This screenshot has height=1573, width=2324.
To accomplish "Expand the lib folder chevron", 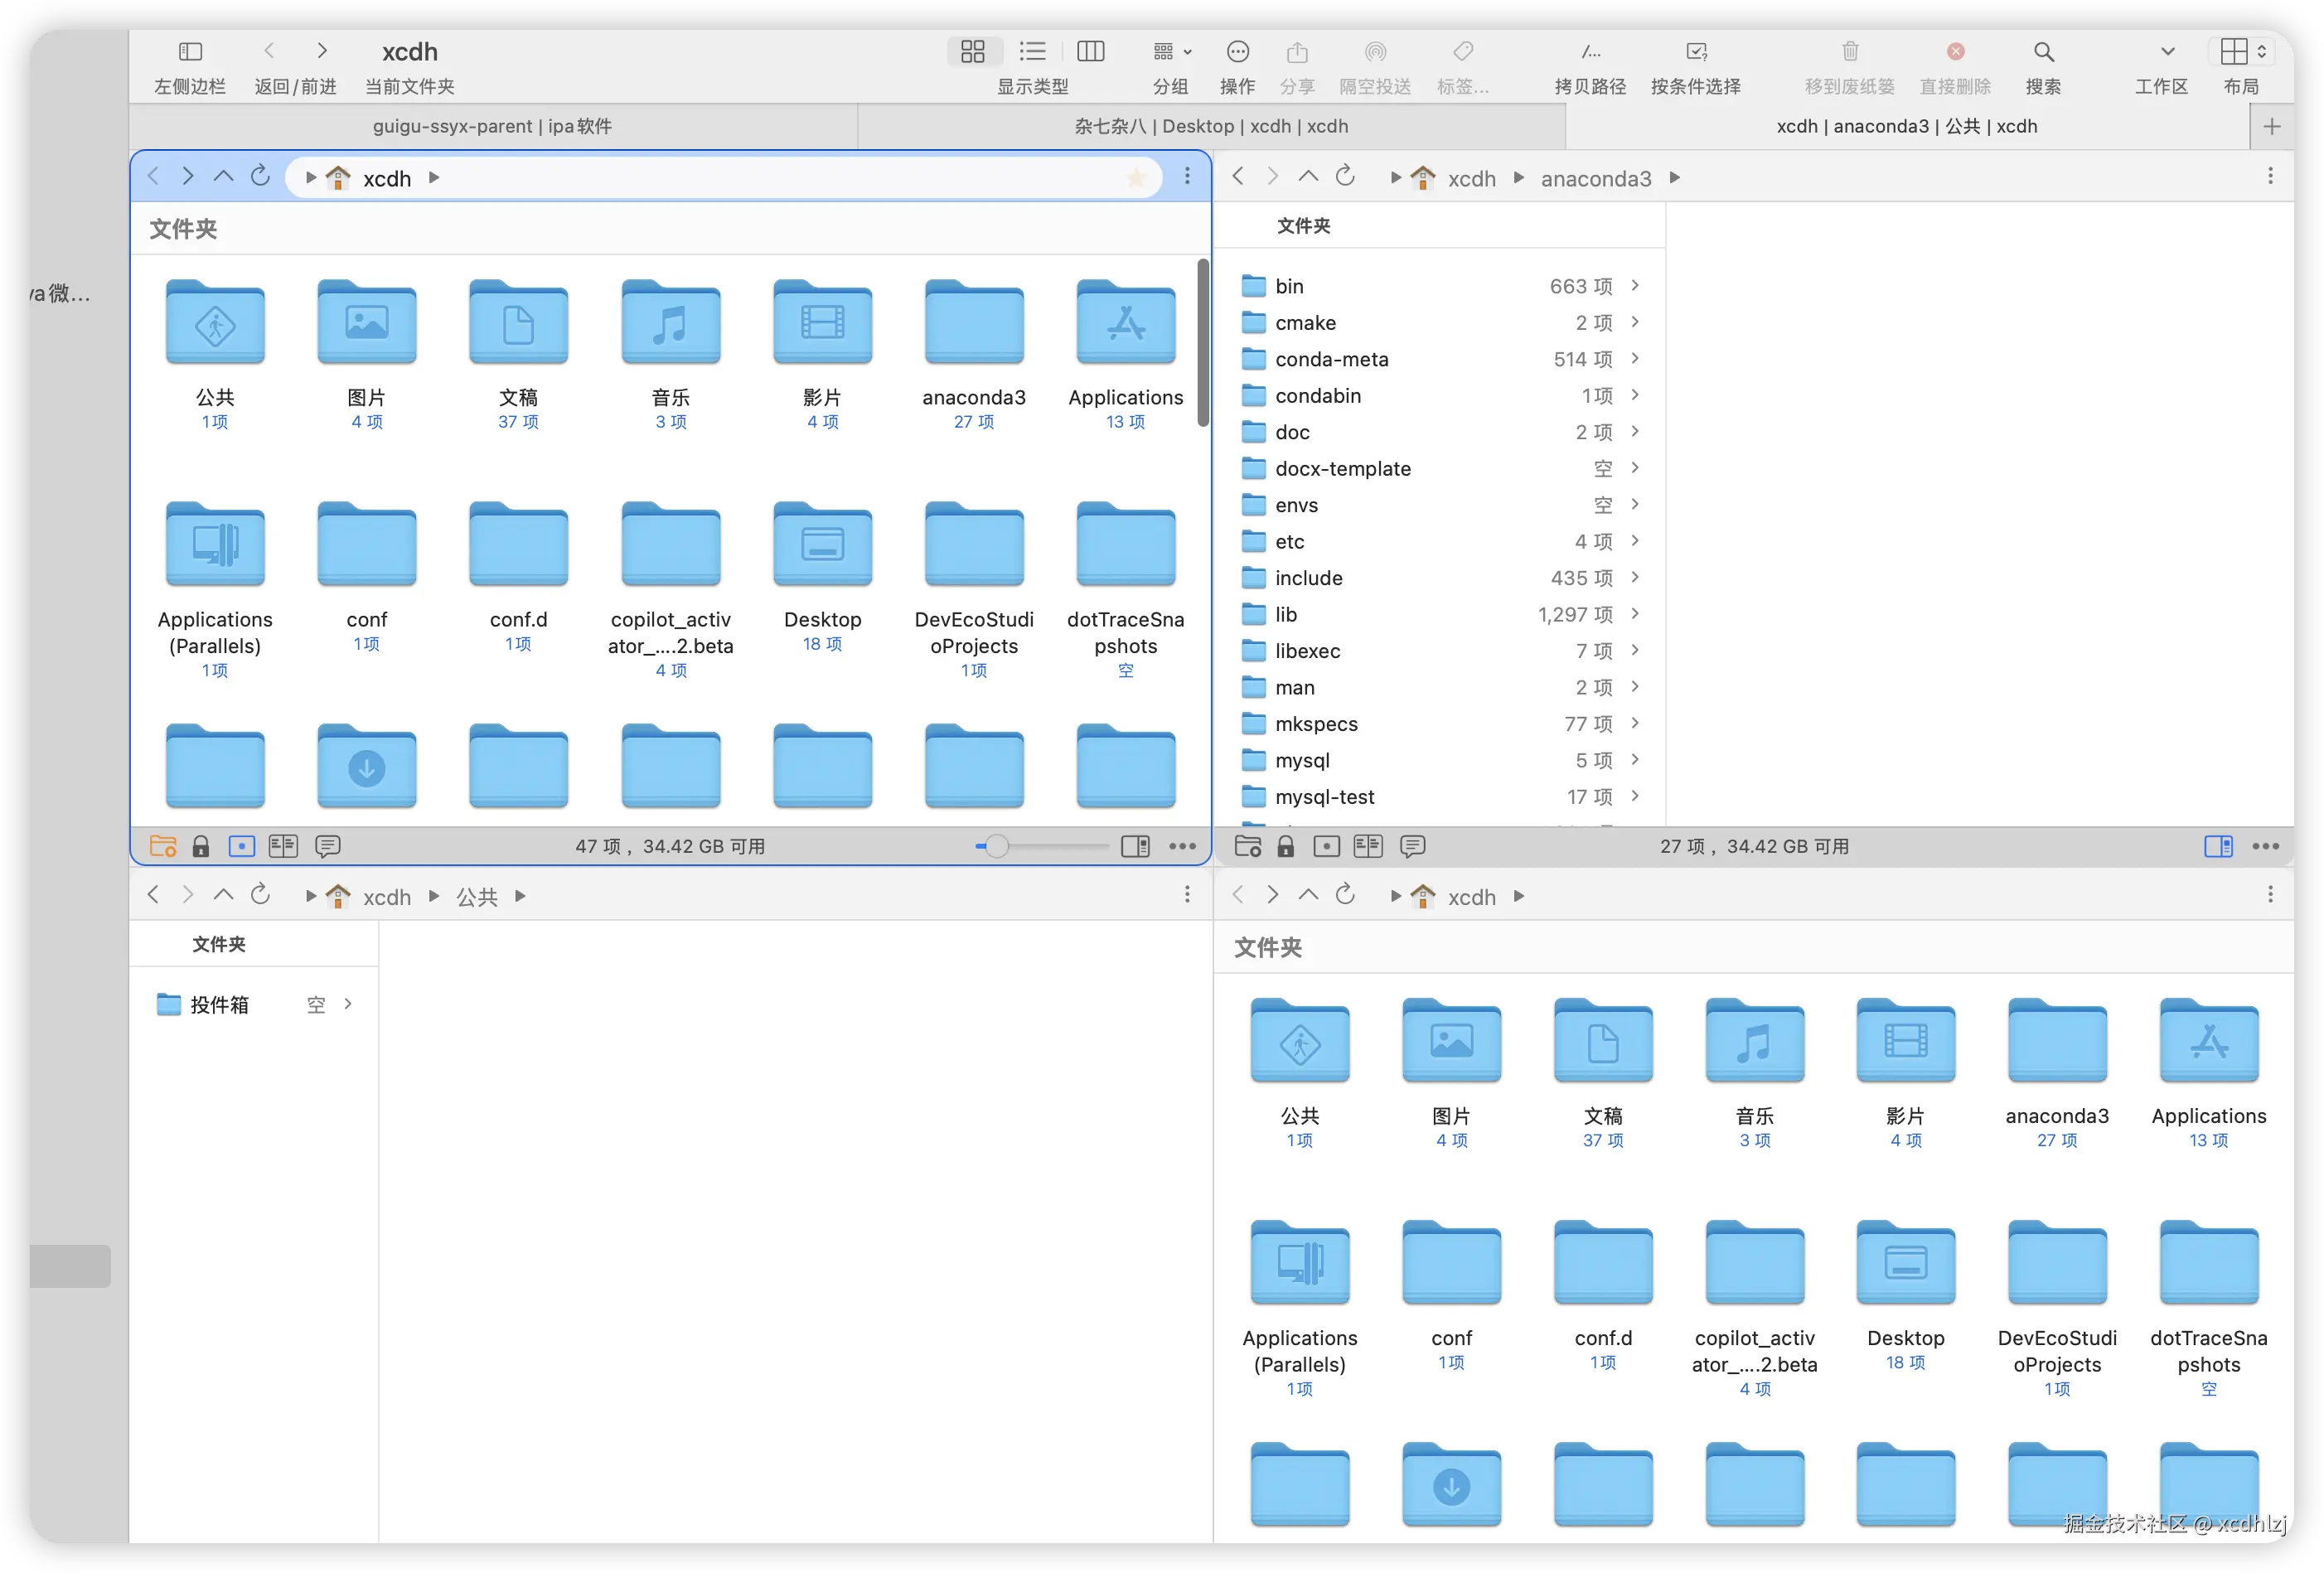I will click(1635, 614).
